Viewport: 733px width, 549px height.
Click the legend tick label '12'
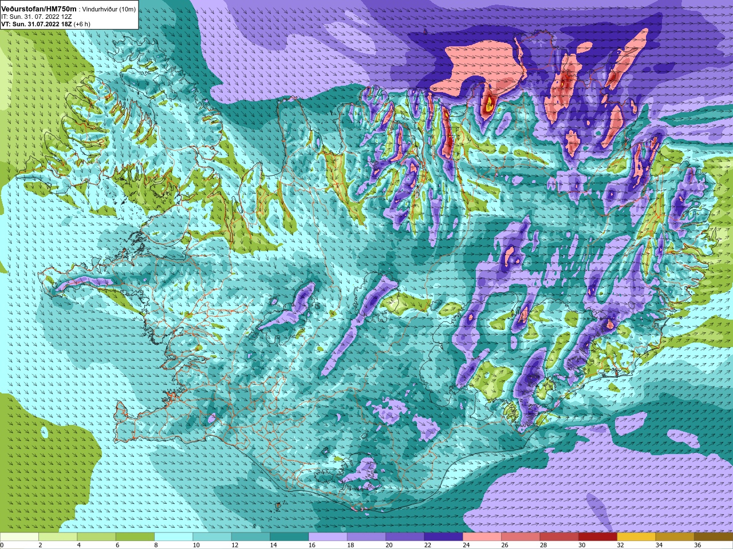(x=234, y=545)
